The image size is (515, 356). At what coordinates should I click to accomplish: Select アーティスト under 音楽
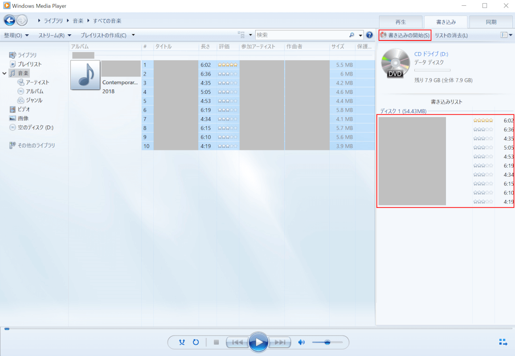point(37,82)
